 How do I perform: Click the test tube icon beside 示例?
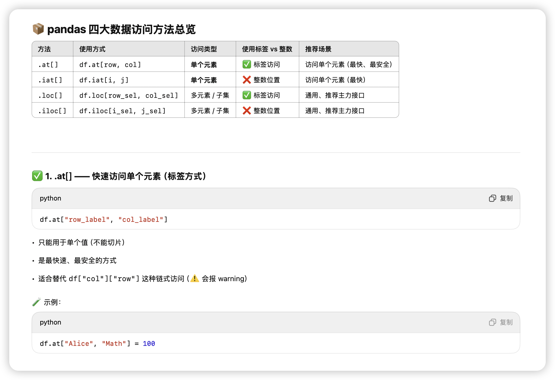pyautogui.click(x=36, y=302)
